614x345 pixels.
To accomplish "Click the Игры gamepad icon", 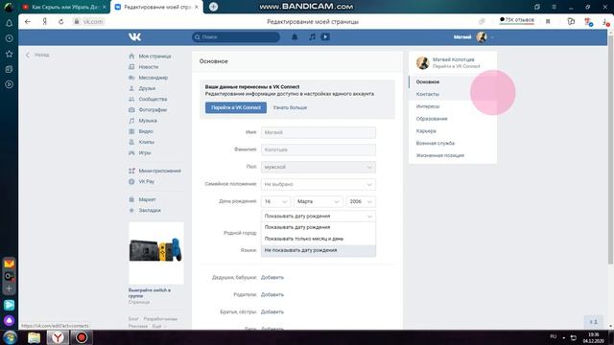I will (131, 153).
